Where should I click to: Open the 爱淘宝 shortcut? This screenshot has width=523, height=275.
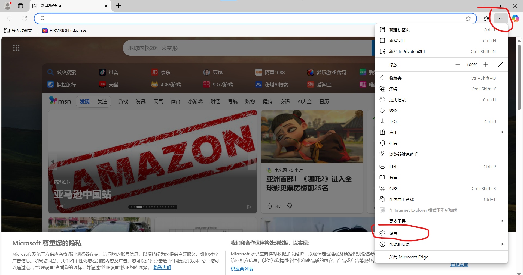click(319, 85)
